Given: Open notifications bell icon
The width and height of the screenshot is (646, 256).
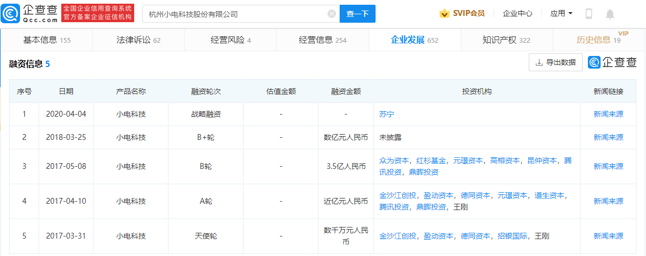Looking at the screenshot, I should tap(610, 14).
